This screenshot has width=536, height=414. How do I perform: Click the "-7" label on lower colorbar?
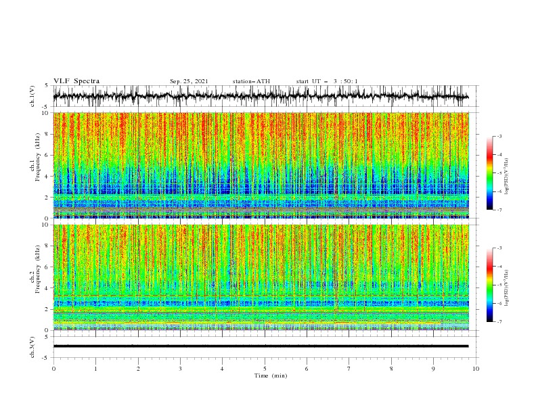499,322
